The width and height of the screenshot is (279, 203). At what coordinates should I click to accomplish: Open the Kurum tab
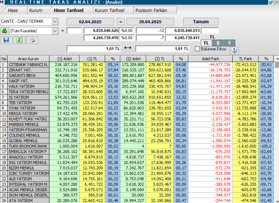[36, 10]
